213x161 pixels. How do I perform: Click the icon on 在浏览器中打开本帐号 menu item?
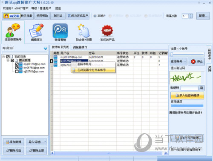tap(74, 70)
